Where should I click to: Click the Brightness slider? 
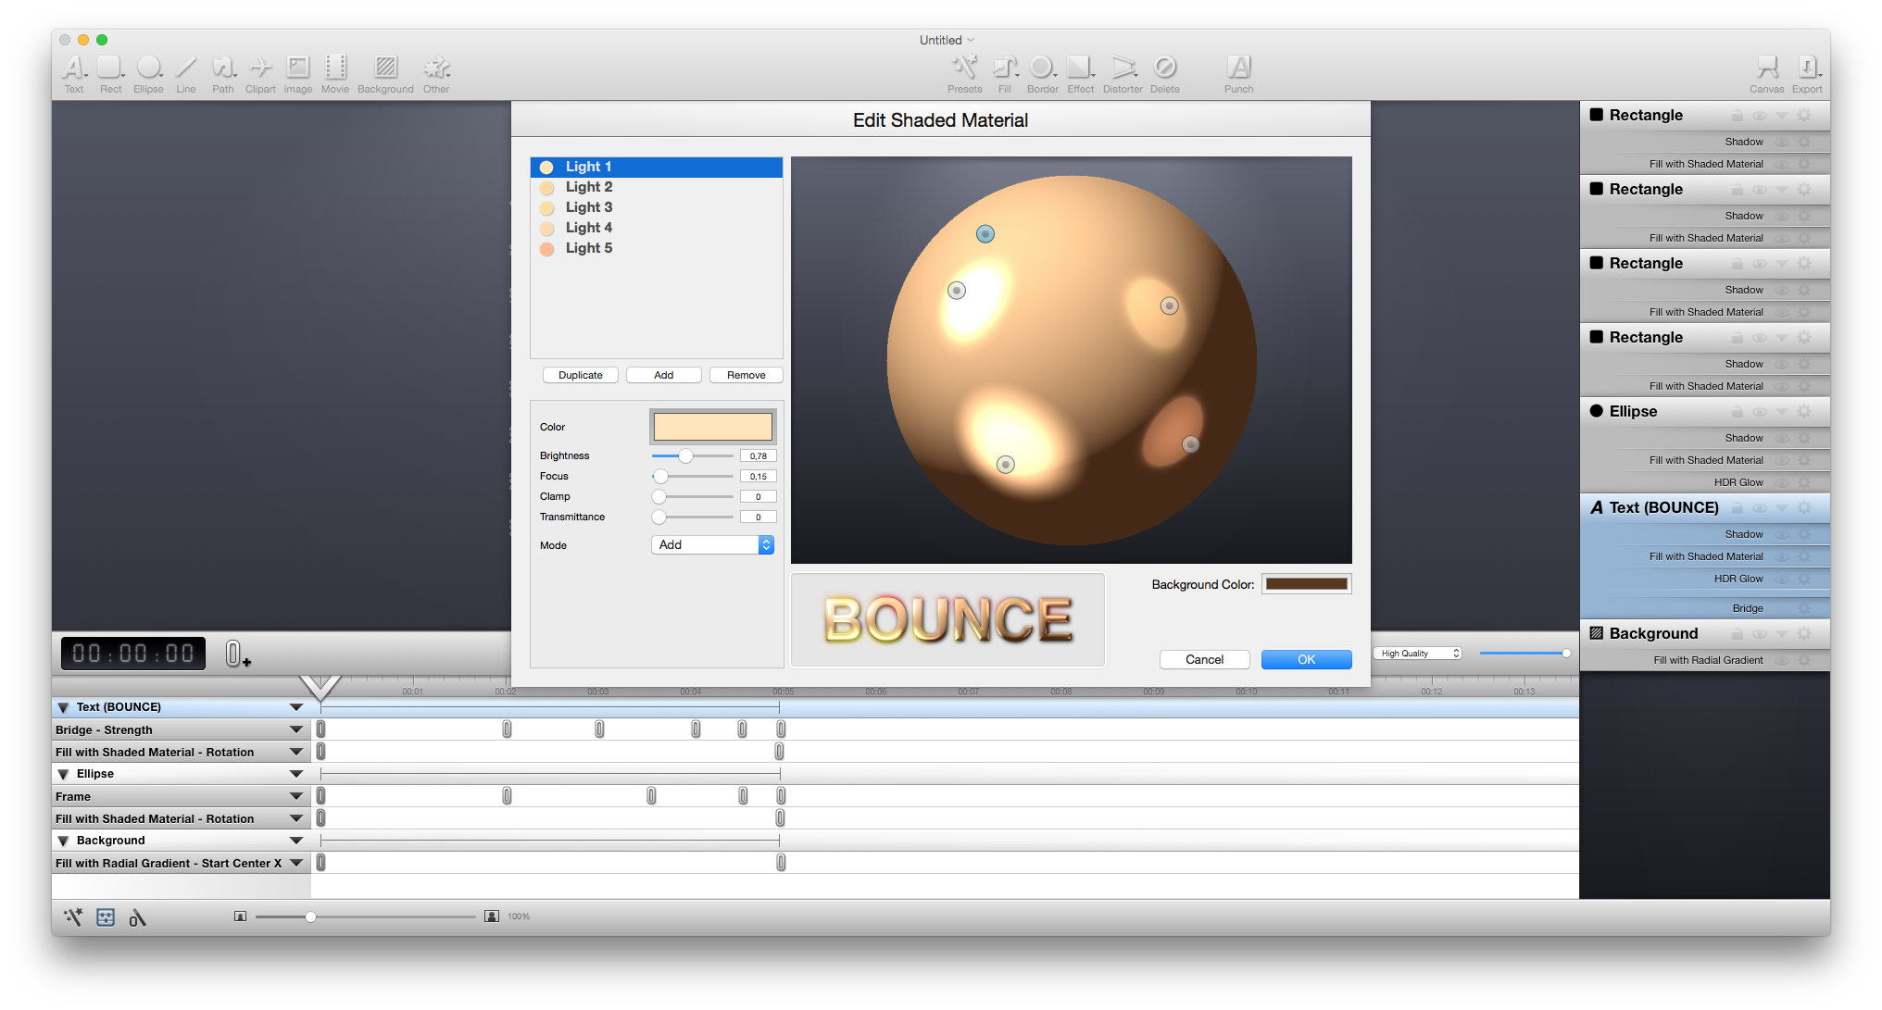click(693, 455)
